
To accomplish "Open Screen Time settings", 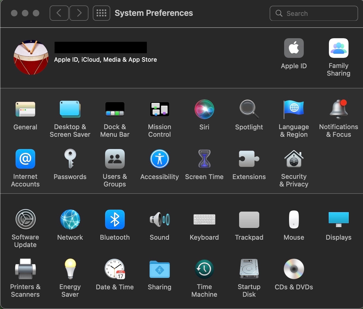I will coord(204,159).
